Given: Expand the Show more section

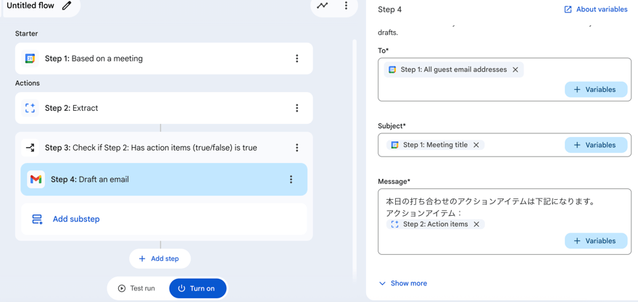Looking at the screenshot, I should pos(403,283).
